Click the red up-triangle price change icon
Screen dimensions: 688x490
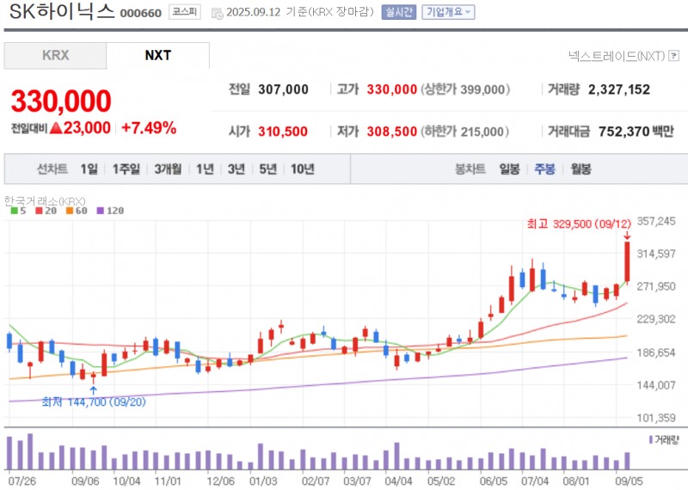click(56, 128)
